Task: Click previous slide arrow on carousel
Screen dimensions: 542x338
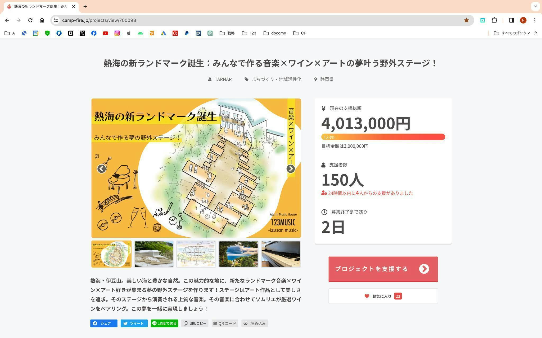Action: tap(102, 169)
